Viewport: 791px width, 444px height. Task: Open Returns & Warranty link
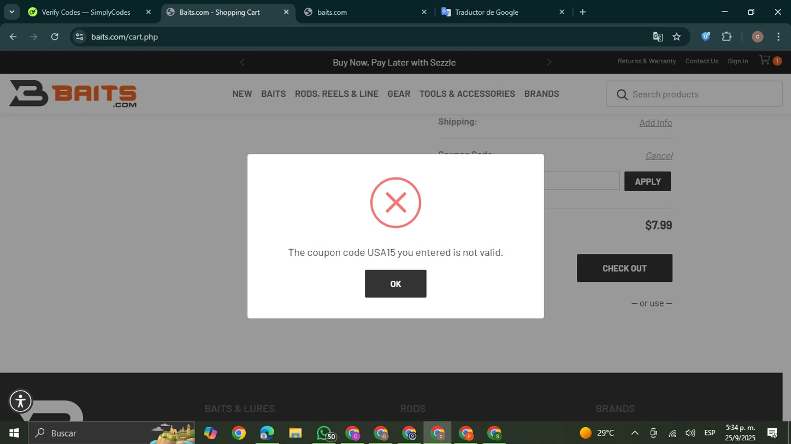pyautogui.click(x=647, y=61)
